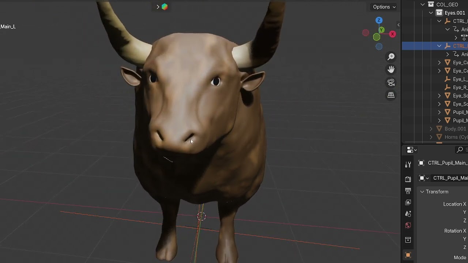Click the 'Location X' label
Screen dimensions: 468x263
tap(455, 204)
